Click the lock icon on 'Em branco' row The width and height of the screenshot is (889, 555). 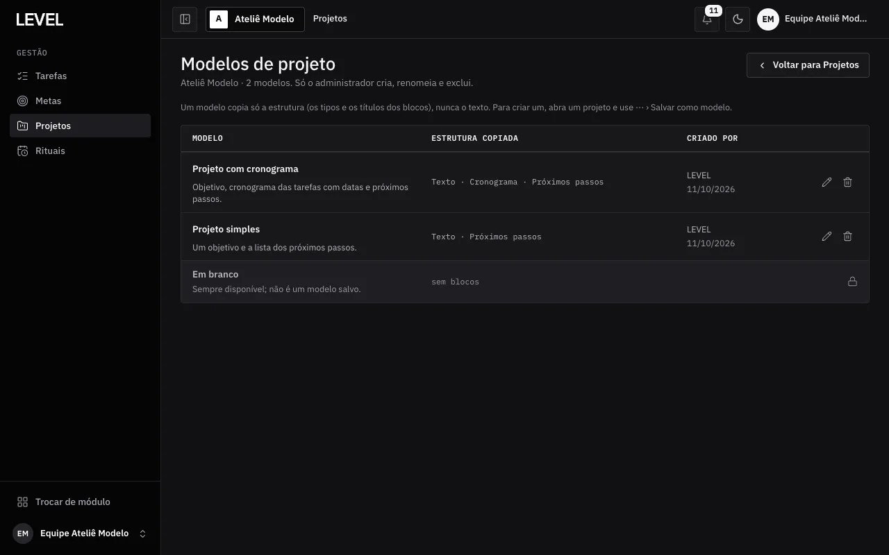(852, 282)
